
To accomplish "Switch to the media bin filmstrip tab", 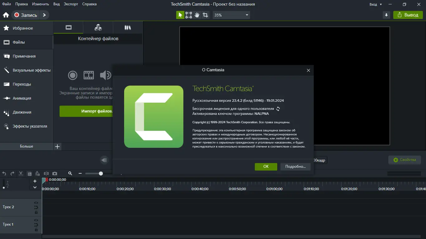I will 69,27.
